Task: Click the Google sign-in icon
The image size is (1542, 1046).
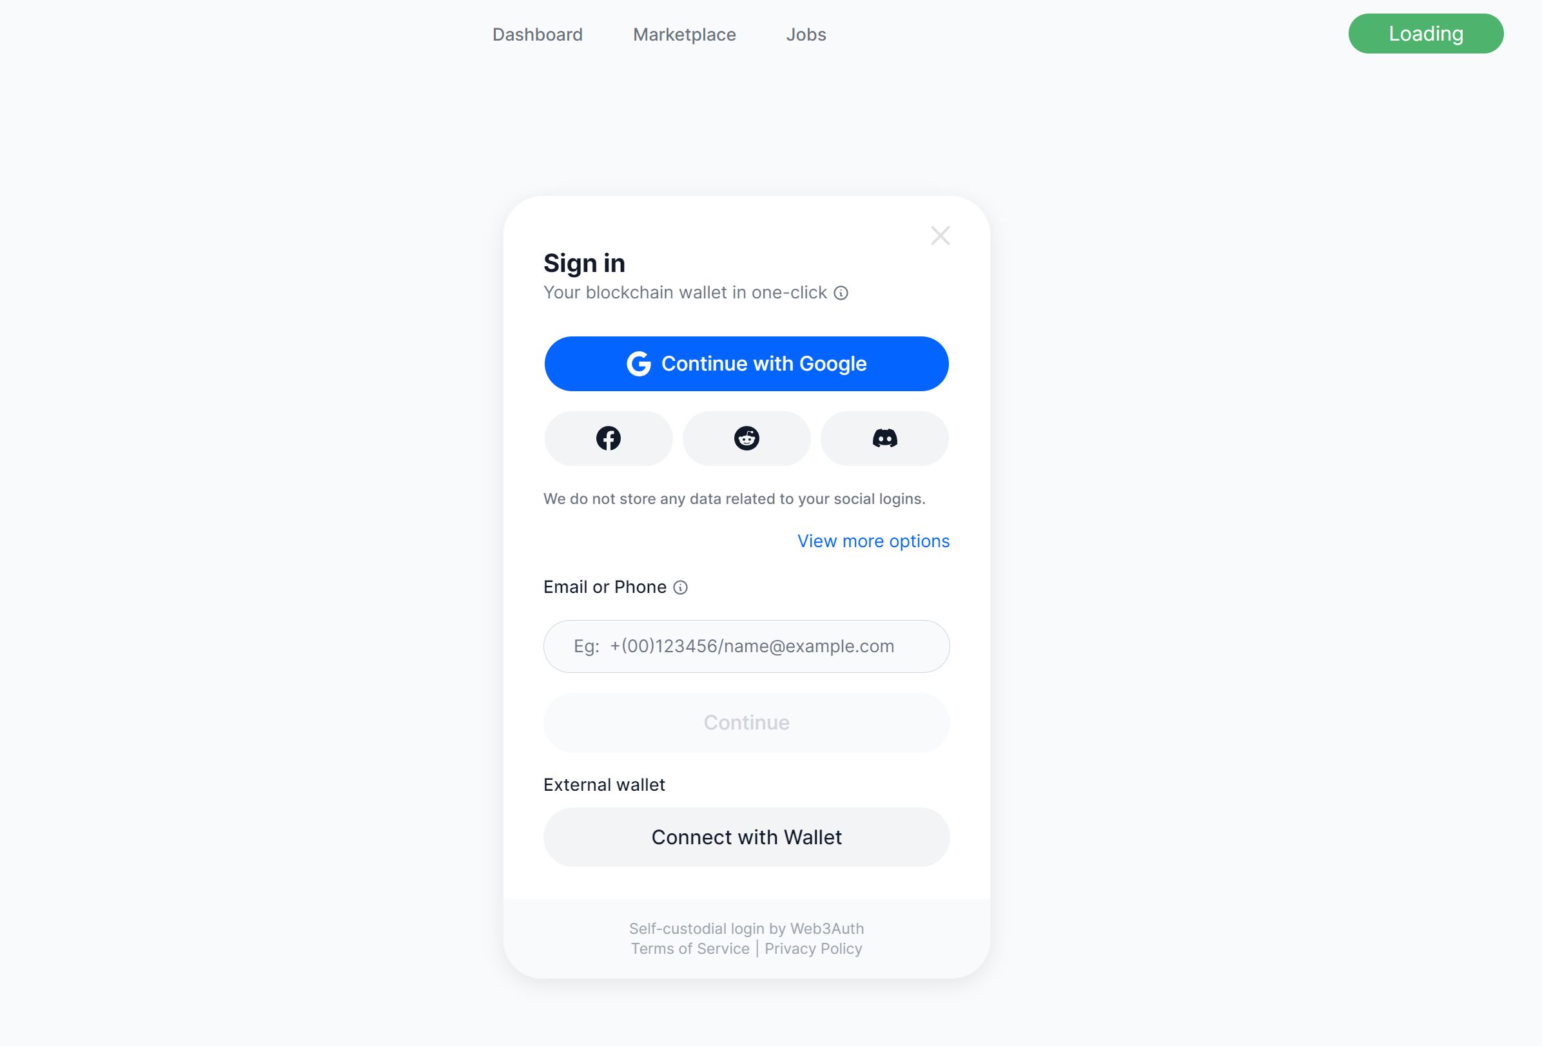Action: coord(638,363)
